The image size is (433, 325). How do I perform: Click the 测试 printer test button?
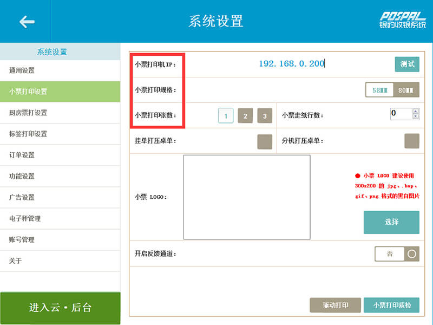click(406, 64)
